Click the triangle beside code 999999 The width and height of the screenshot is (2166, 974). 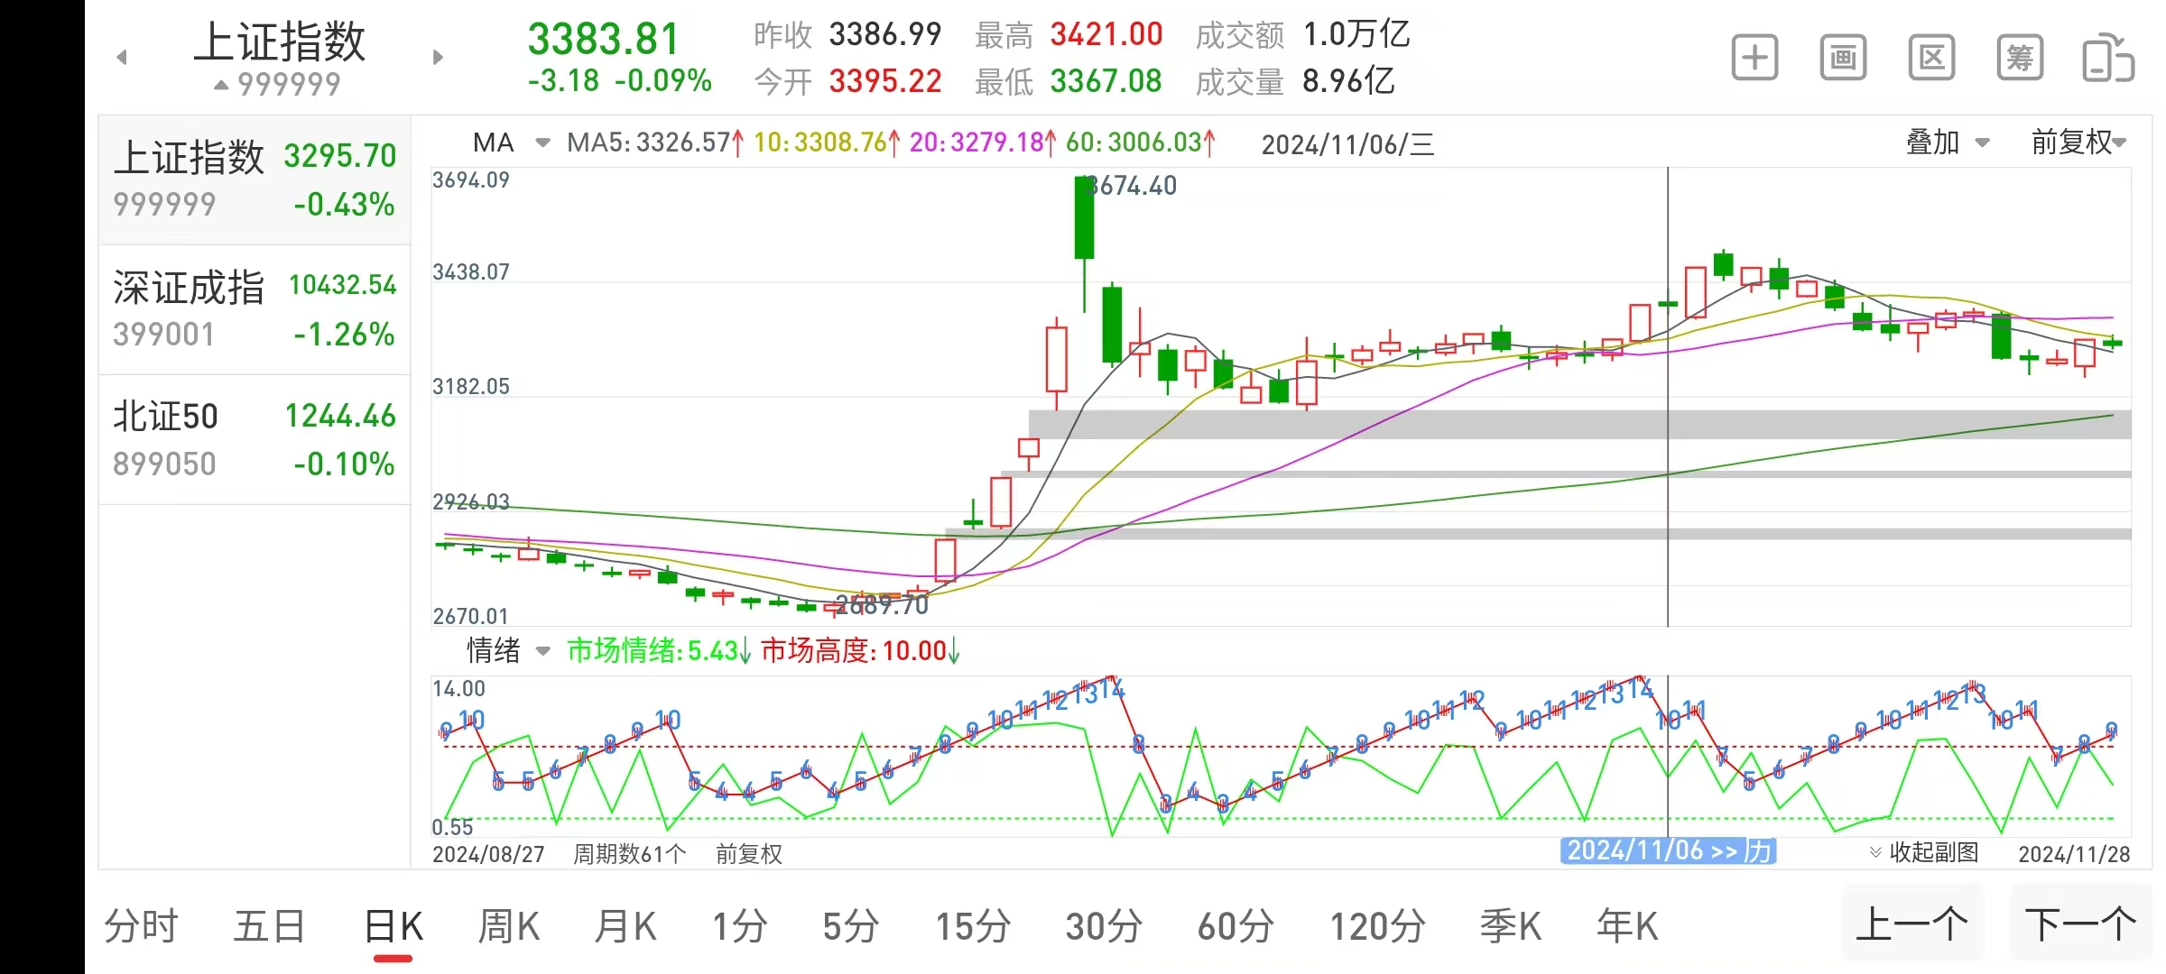(x=221, y=85)
